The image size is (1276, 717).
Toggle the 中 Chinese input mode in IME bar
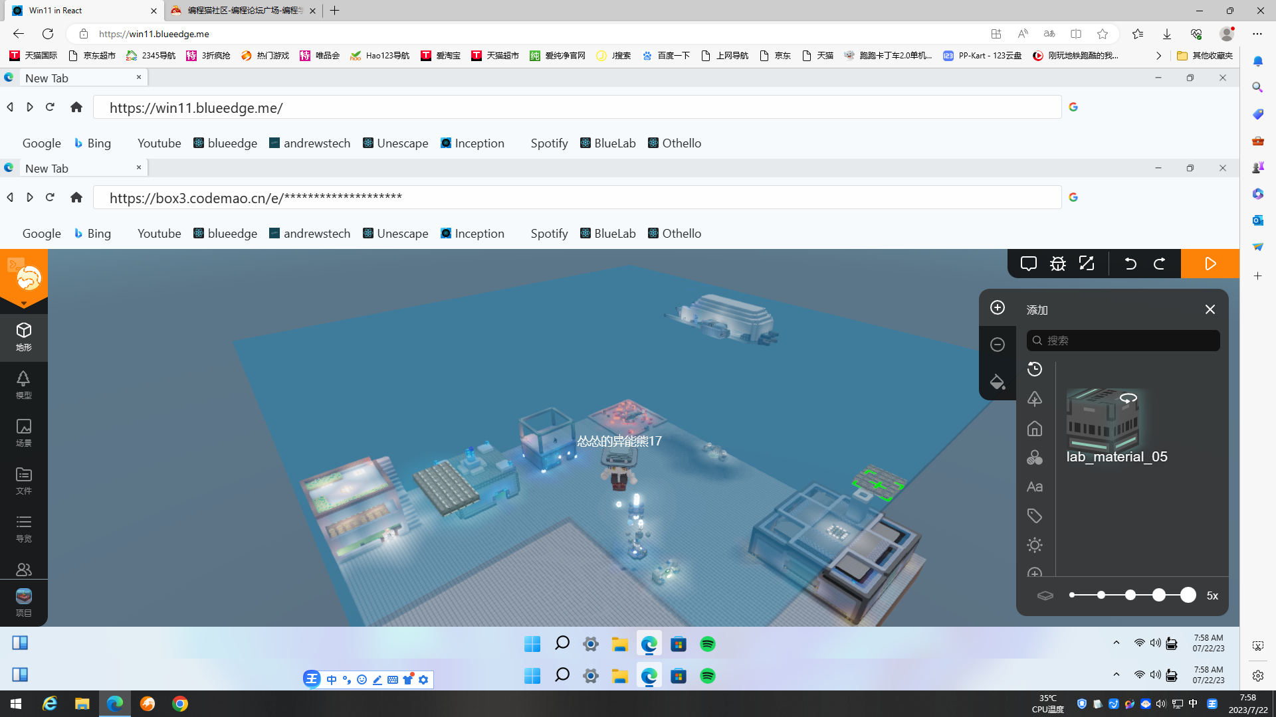pyautogui.click(x=332, y=680)
